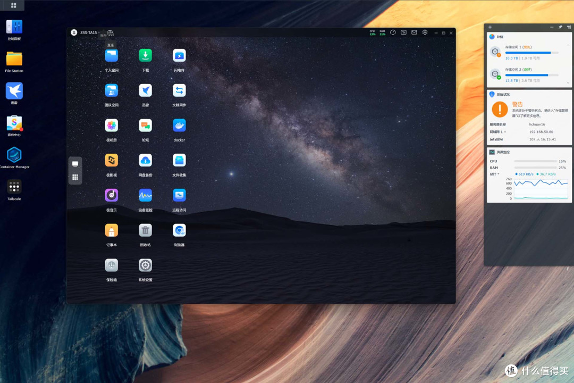Open the 设备监控 app

145,195
